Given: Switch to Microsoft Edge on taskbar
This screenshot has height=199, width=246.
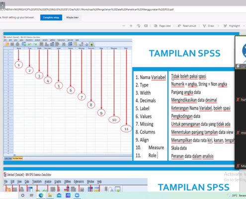Looking at the screenshot, I should click(41, 196).
